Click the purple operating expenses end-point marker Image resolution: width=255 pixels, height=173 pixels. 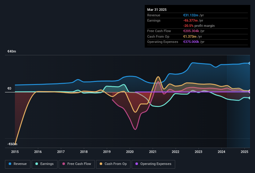[x=250, y=92]
